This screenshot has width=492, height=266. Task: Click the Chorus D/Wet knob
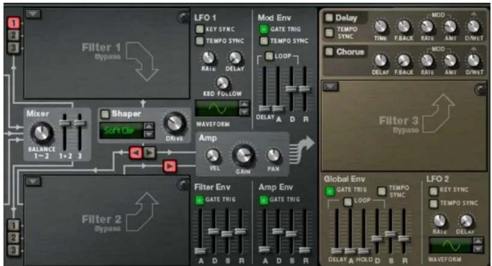(x=473, y=60)
